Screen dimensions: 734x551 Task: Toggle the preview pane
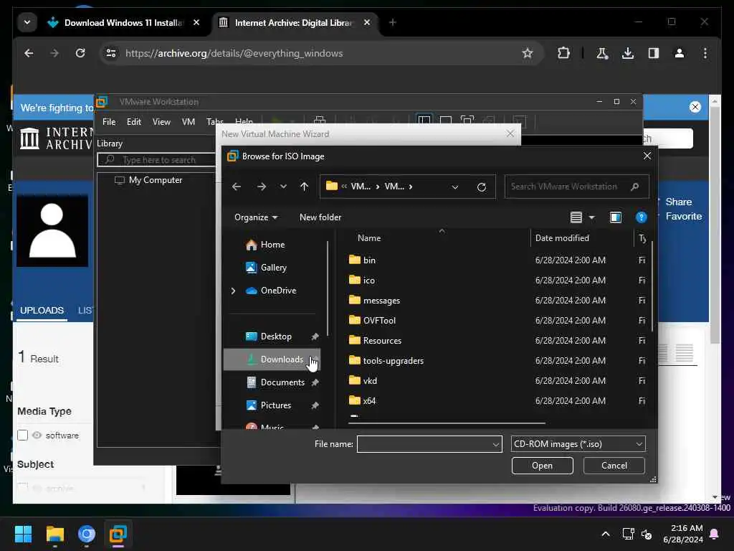click(616, 217)
